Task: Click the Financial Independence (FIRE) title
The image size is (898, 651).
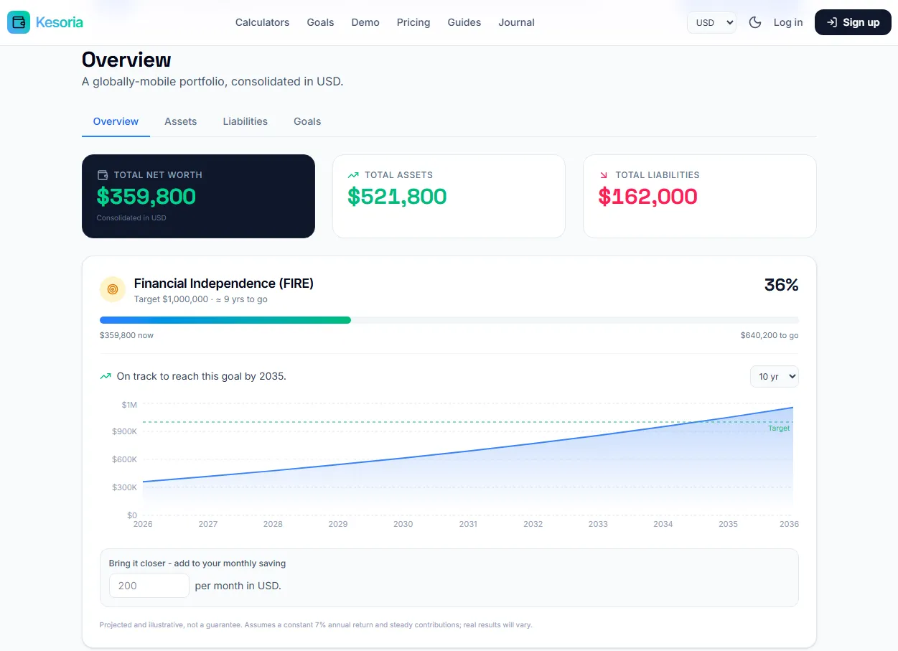Action: tap(224, 284)
